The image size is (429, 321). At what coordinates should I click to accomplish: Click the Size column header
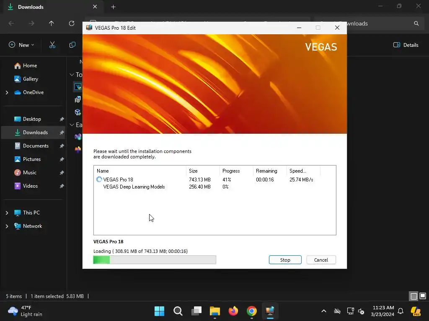point(203,171)
